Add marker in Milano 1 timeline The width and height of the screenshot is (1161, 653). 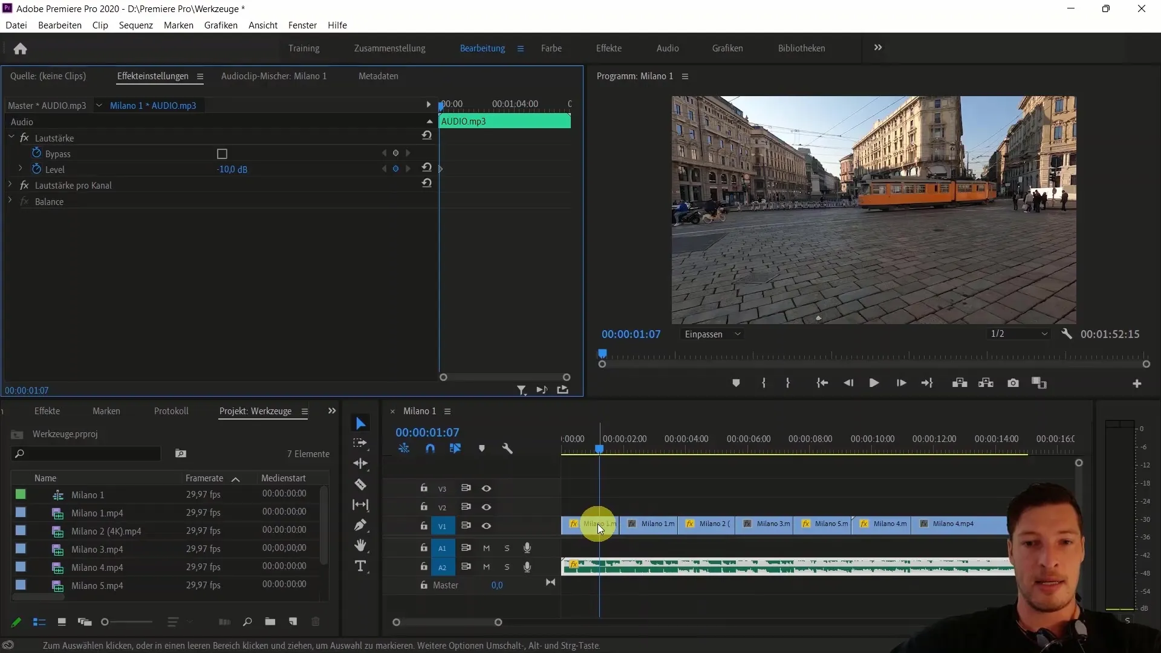click(482, 449)
